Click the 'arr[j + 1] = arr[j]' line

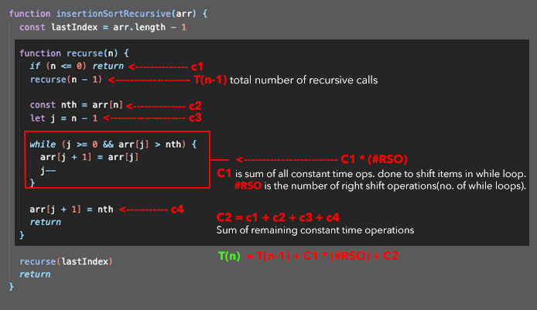(x=89, y=157)
